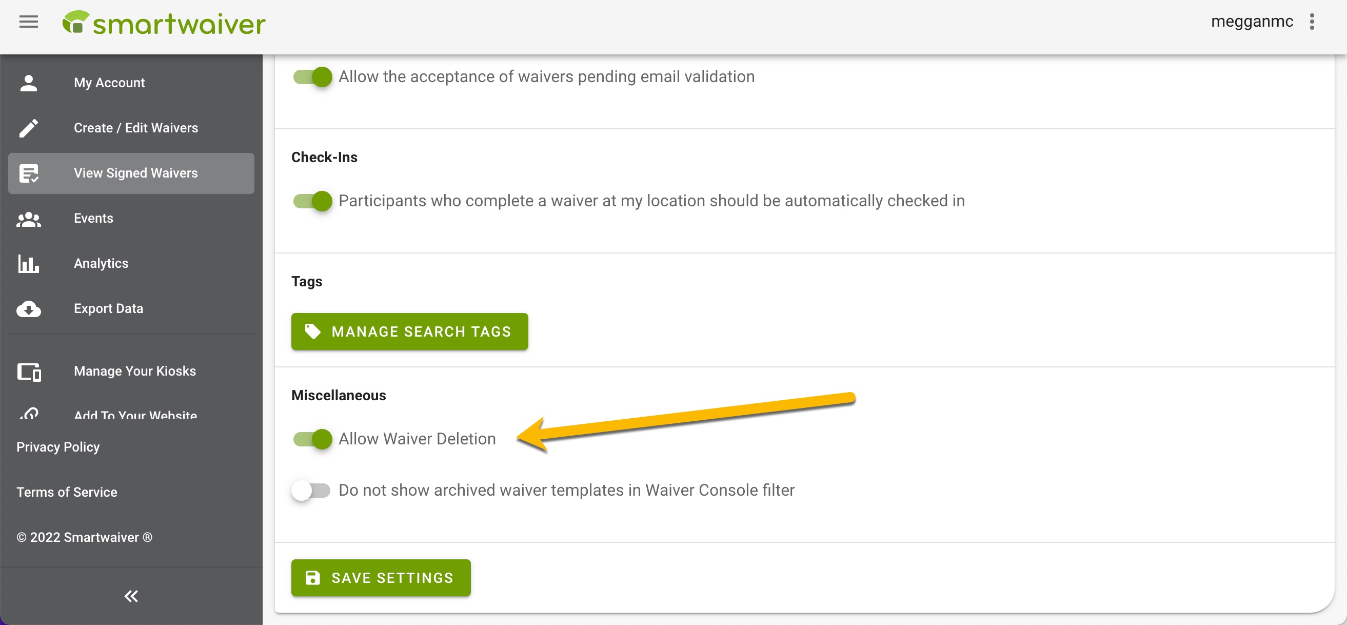Viewport: 1347px width, 625px height.
Task: Turn off Allow Waiver Deletion
Action: (x=312, y=439)
